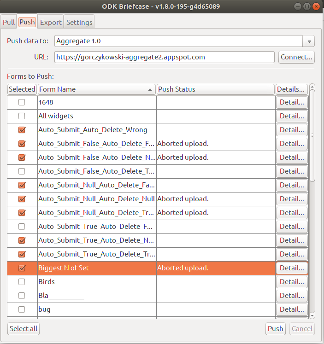The width and height of the screenshot is (324, 344).
Task: Click the Details... column header
Action: (x=292, y=89)
